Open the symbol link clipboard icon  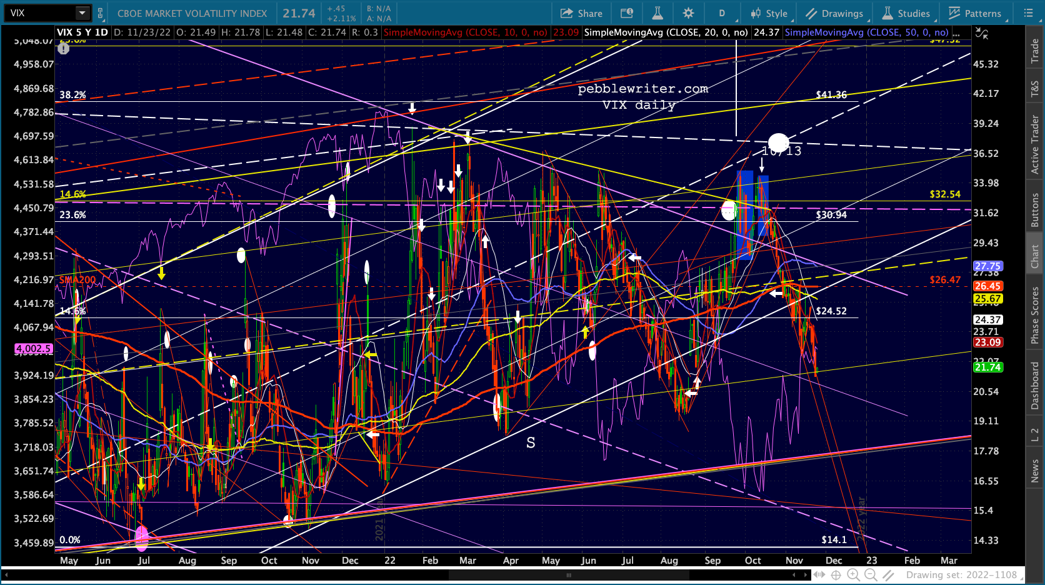[x=100, y=13]
